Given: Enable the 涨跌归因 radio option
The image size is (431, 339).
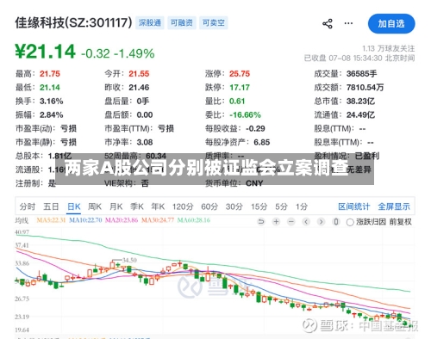Looking at the screenshot, I should pos(350,222).
